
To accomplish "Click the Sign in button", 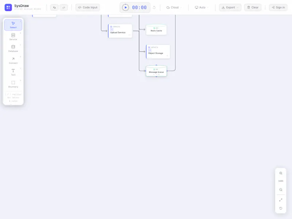I will pyautogui.click(x=278, y=7).
